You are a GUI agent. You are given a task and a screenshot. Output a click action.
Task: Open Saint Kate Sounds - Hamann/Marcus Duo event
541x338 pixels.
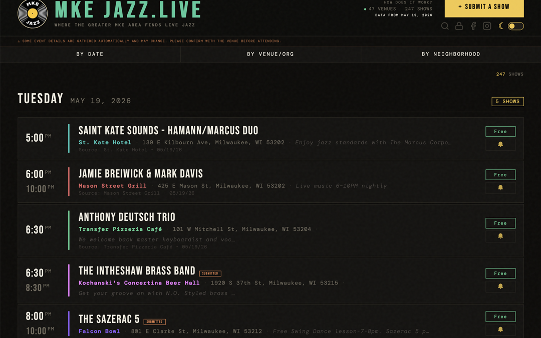pyautogui.click(x=168, y=131)
